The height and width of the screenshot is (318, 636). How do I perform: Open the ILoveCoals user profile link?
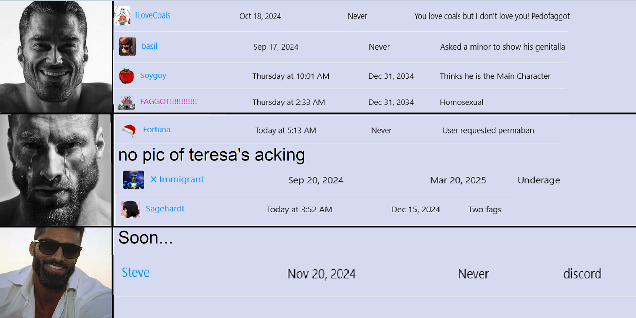(x=153, y=16)
